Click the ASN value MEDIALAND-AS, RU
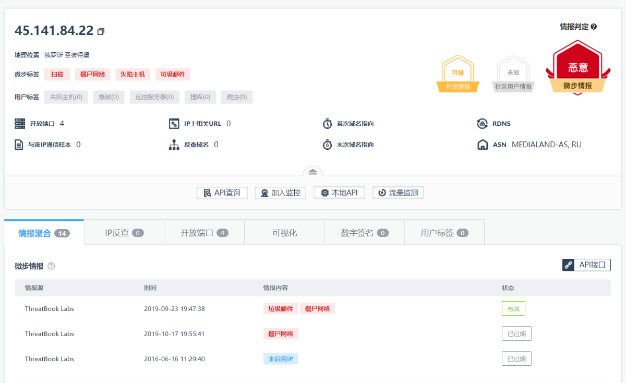The width and height of the screenshot is (626, 383). tap(547, 145)
